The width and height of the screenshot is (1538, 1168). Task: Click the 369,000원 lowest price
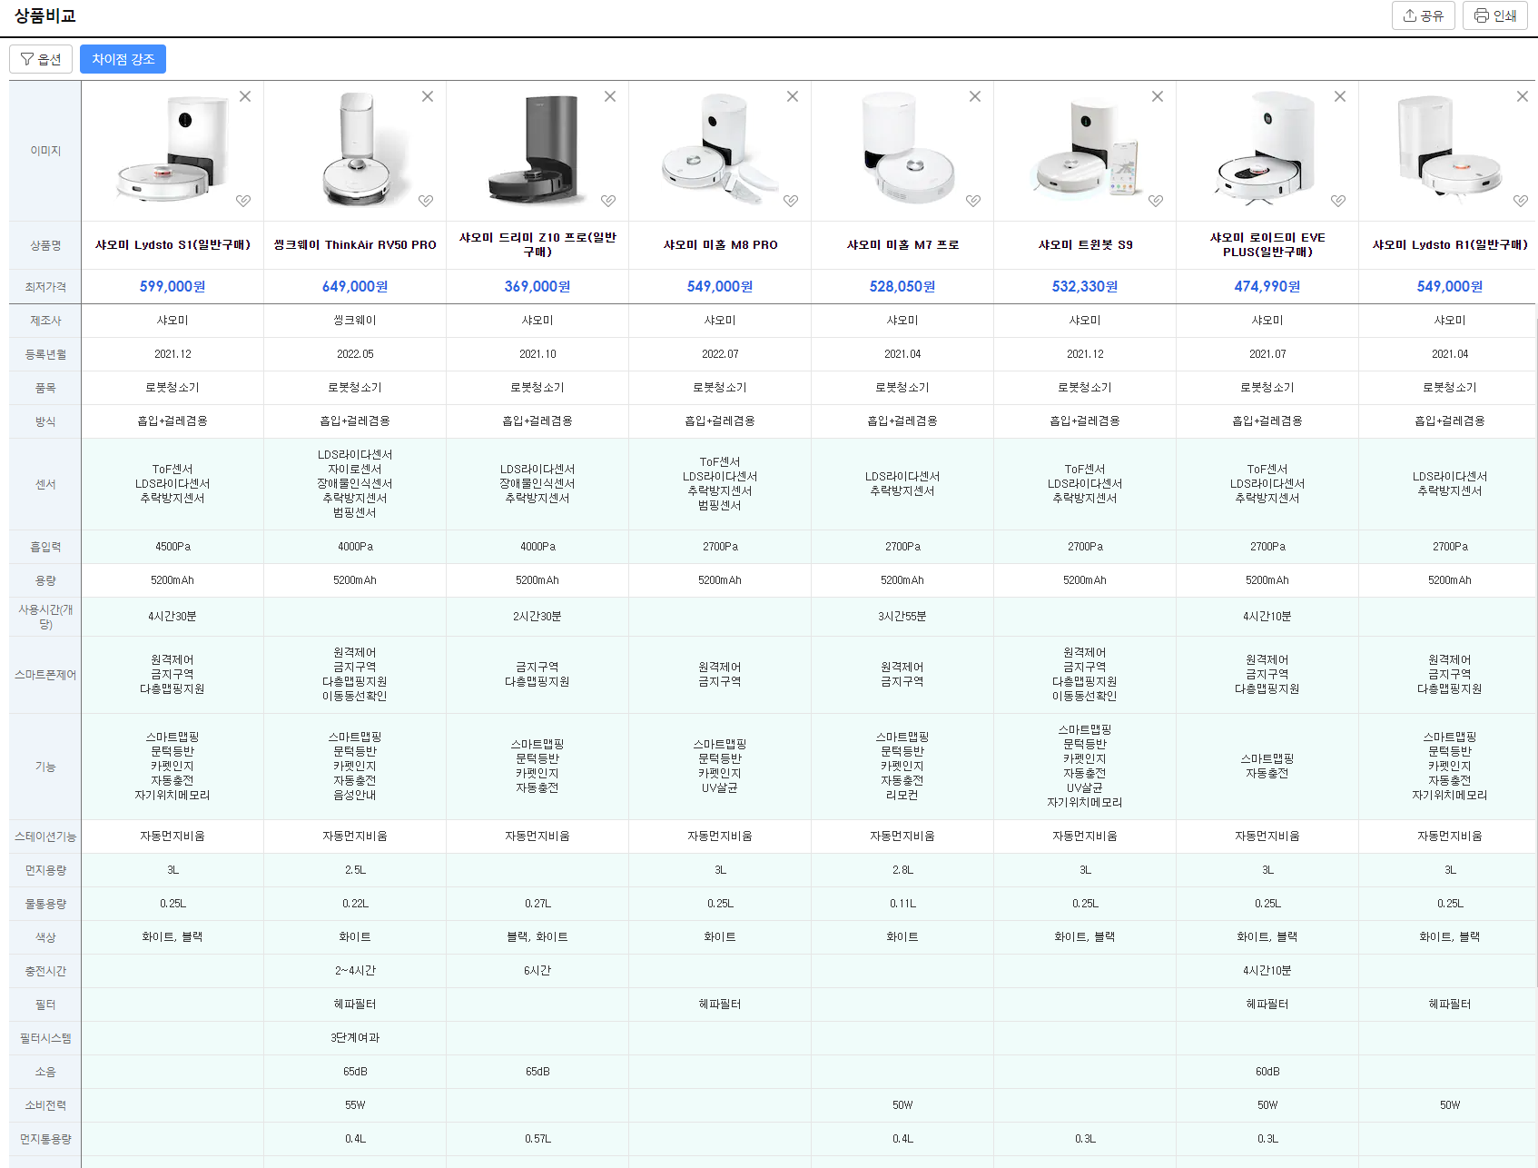pyautogui.click(x=537, y=286)
